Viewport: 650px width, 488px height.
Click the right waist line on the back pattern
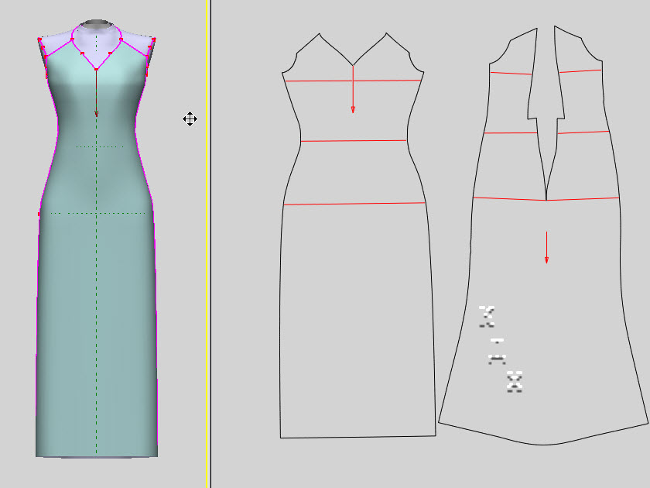[583, 132]
